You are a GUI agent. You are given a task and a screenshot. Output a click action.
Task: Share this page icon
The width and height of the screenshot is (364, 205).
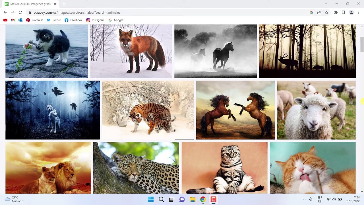pos(319,13)
